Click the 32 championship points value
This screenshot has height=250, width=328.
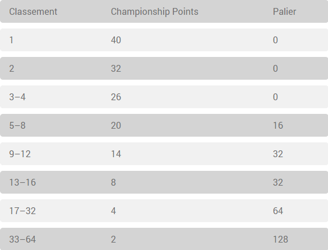[116, 68]
